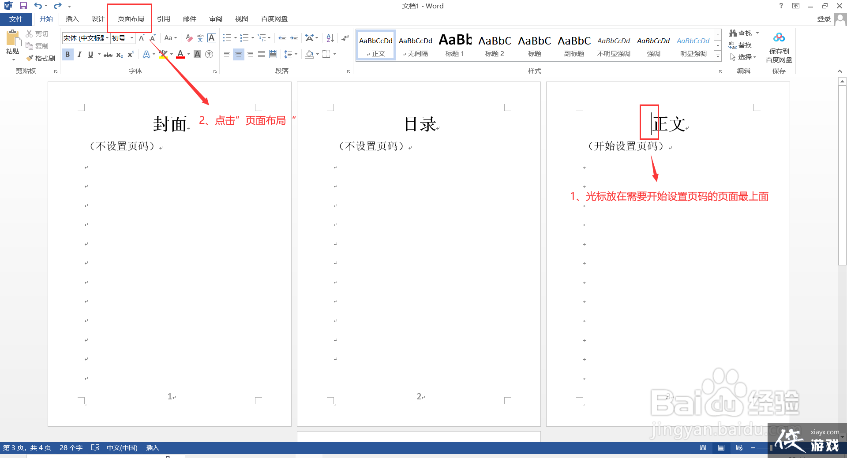Click the vertical scrollbar thumb
This screenshot has width=847, height=458.
click(842, 175)
